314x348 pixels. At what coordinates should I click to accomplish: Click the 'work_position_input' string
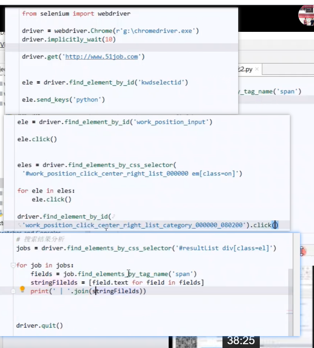[x=171, y=122]
